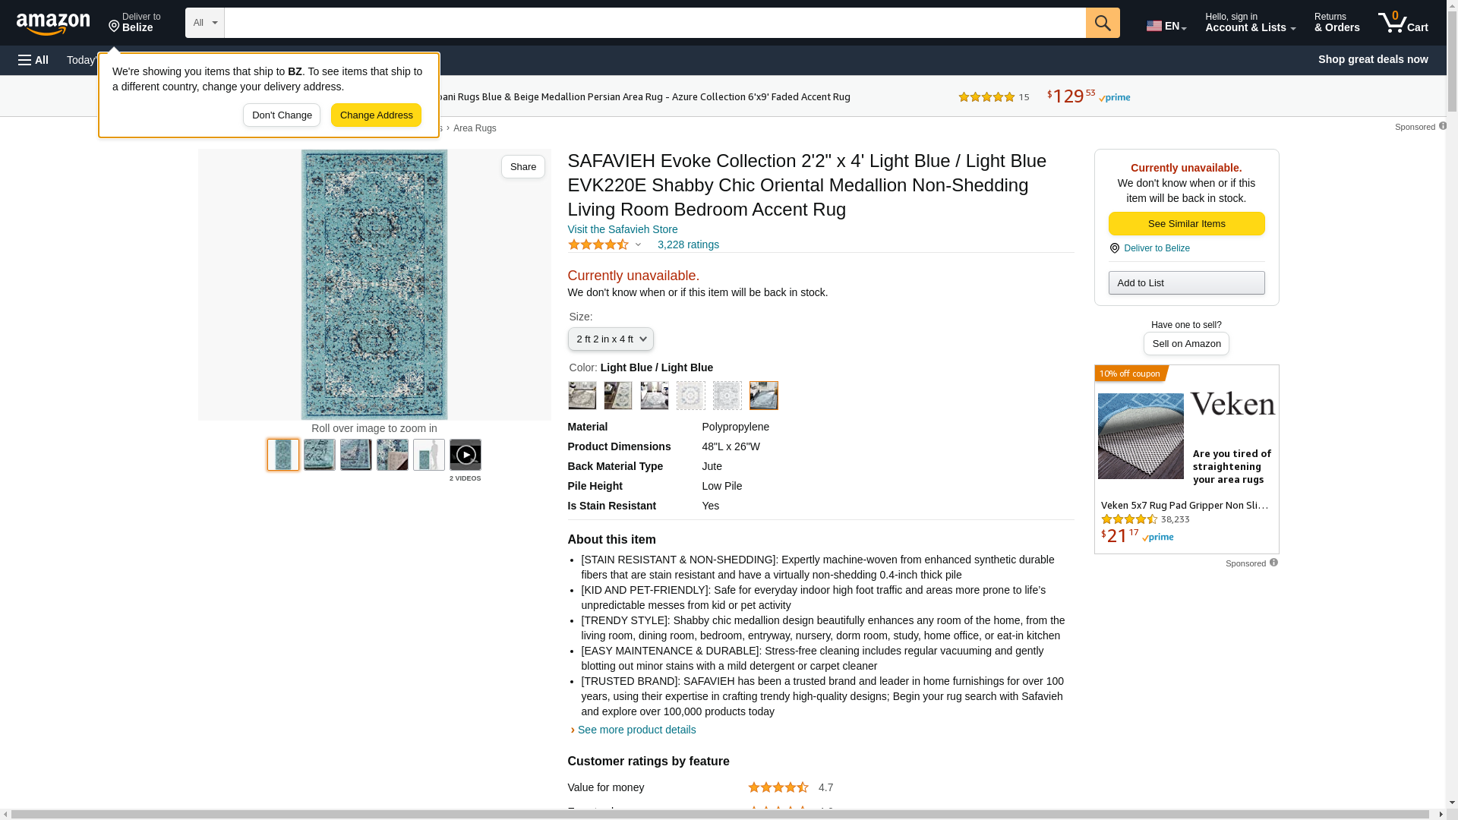This screenshot has width=1458, height=820.
Task: Open the Visit the Safavieh Store link
Action: coord(622,229)
